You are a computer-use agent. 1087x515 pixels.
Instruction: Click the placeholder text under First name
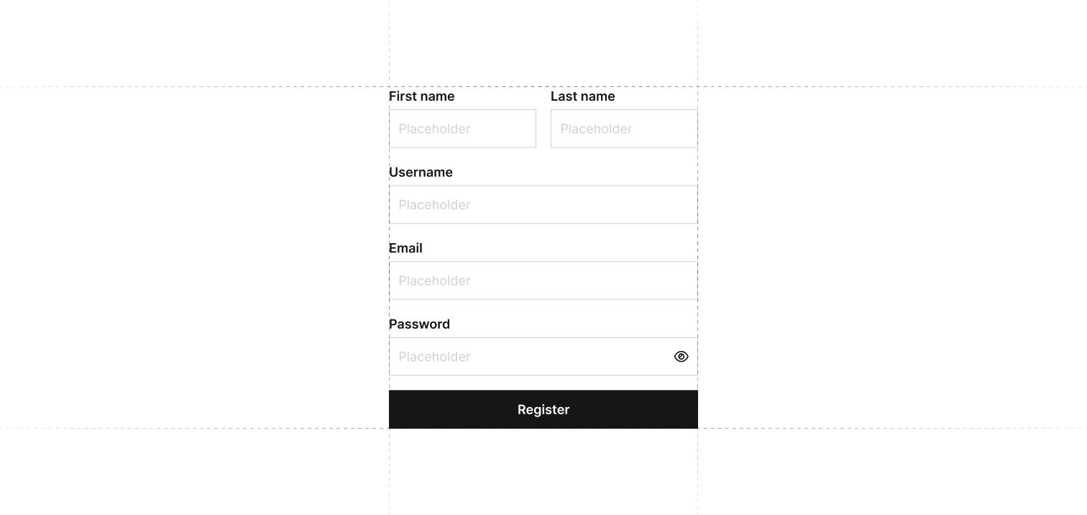coord(434,129)
